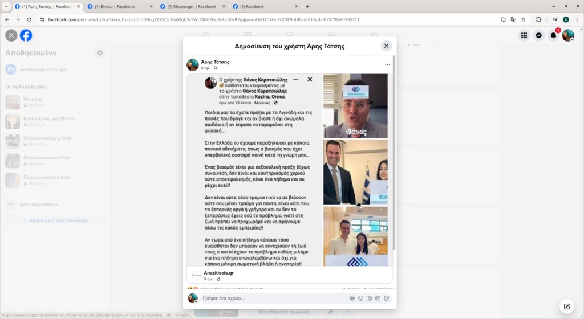584x319 pixels.
Task: Click the emoji icon in comment box
Action: [x=360, y=298]
